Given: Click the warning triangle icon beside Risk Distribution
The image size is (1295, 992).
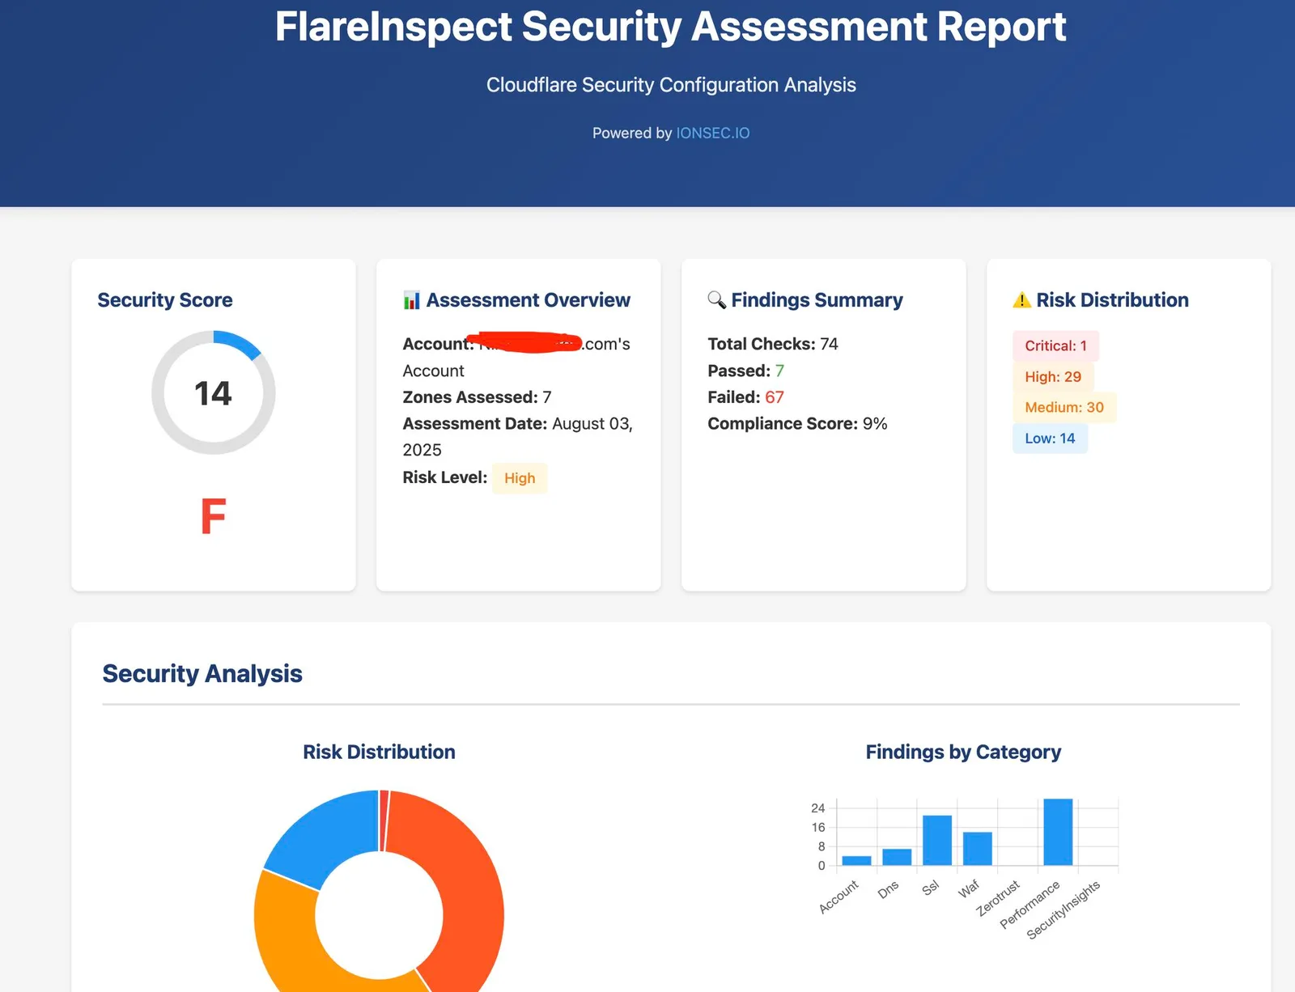Looking at the screenshot, I should [1021, 300].
